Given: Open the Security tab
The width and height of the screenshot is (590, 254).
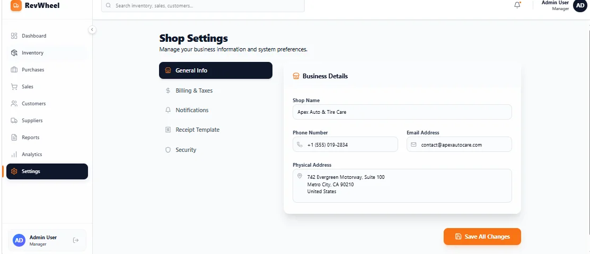Looking at the screenshot, I should 216,150.
